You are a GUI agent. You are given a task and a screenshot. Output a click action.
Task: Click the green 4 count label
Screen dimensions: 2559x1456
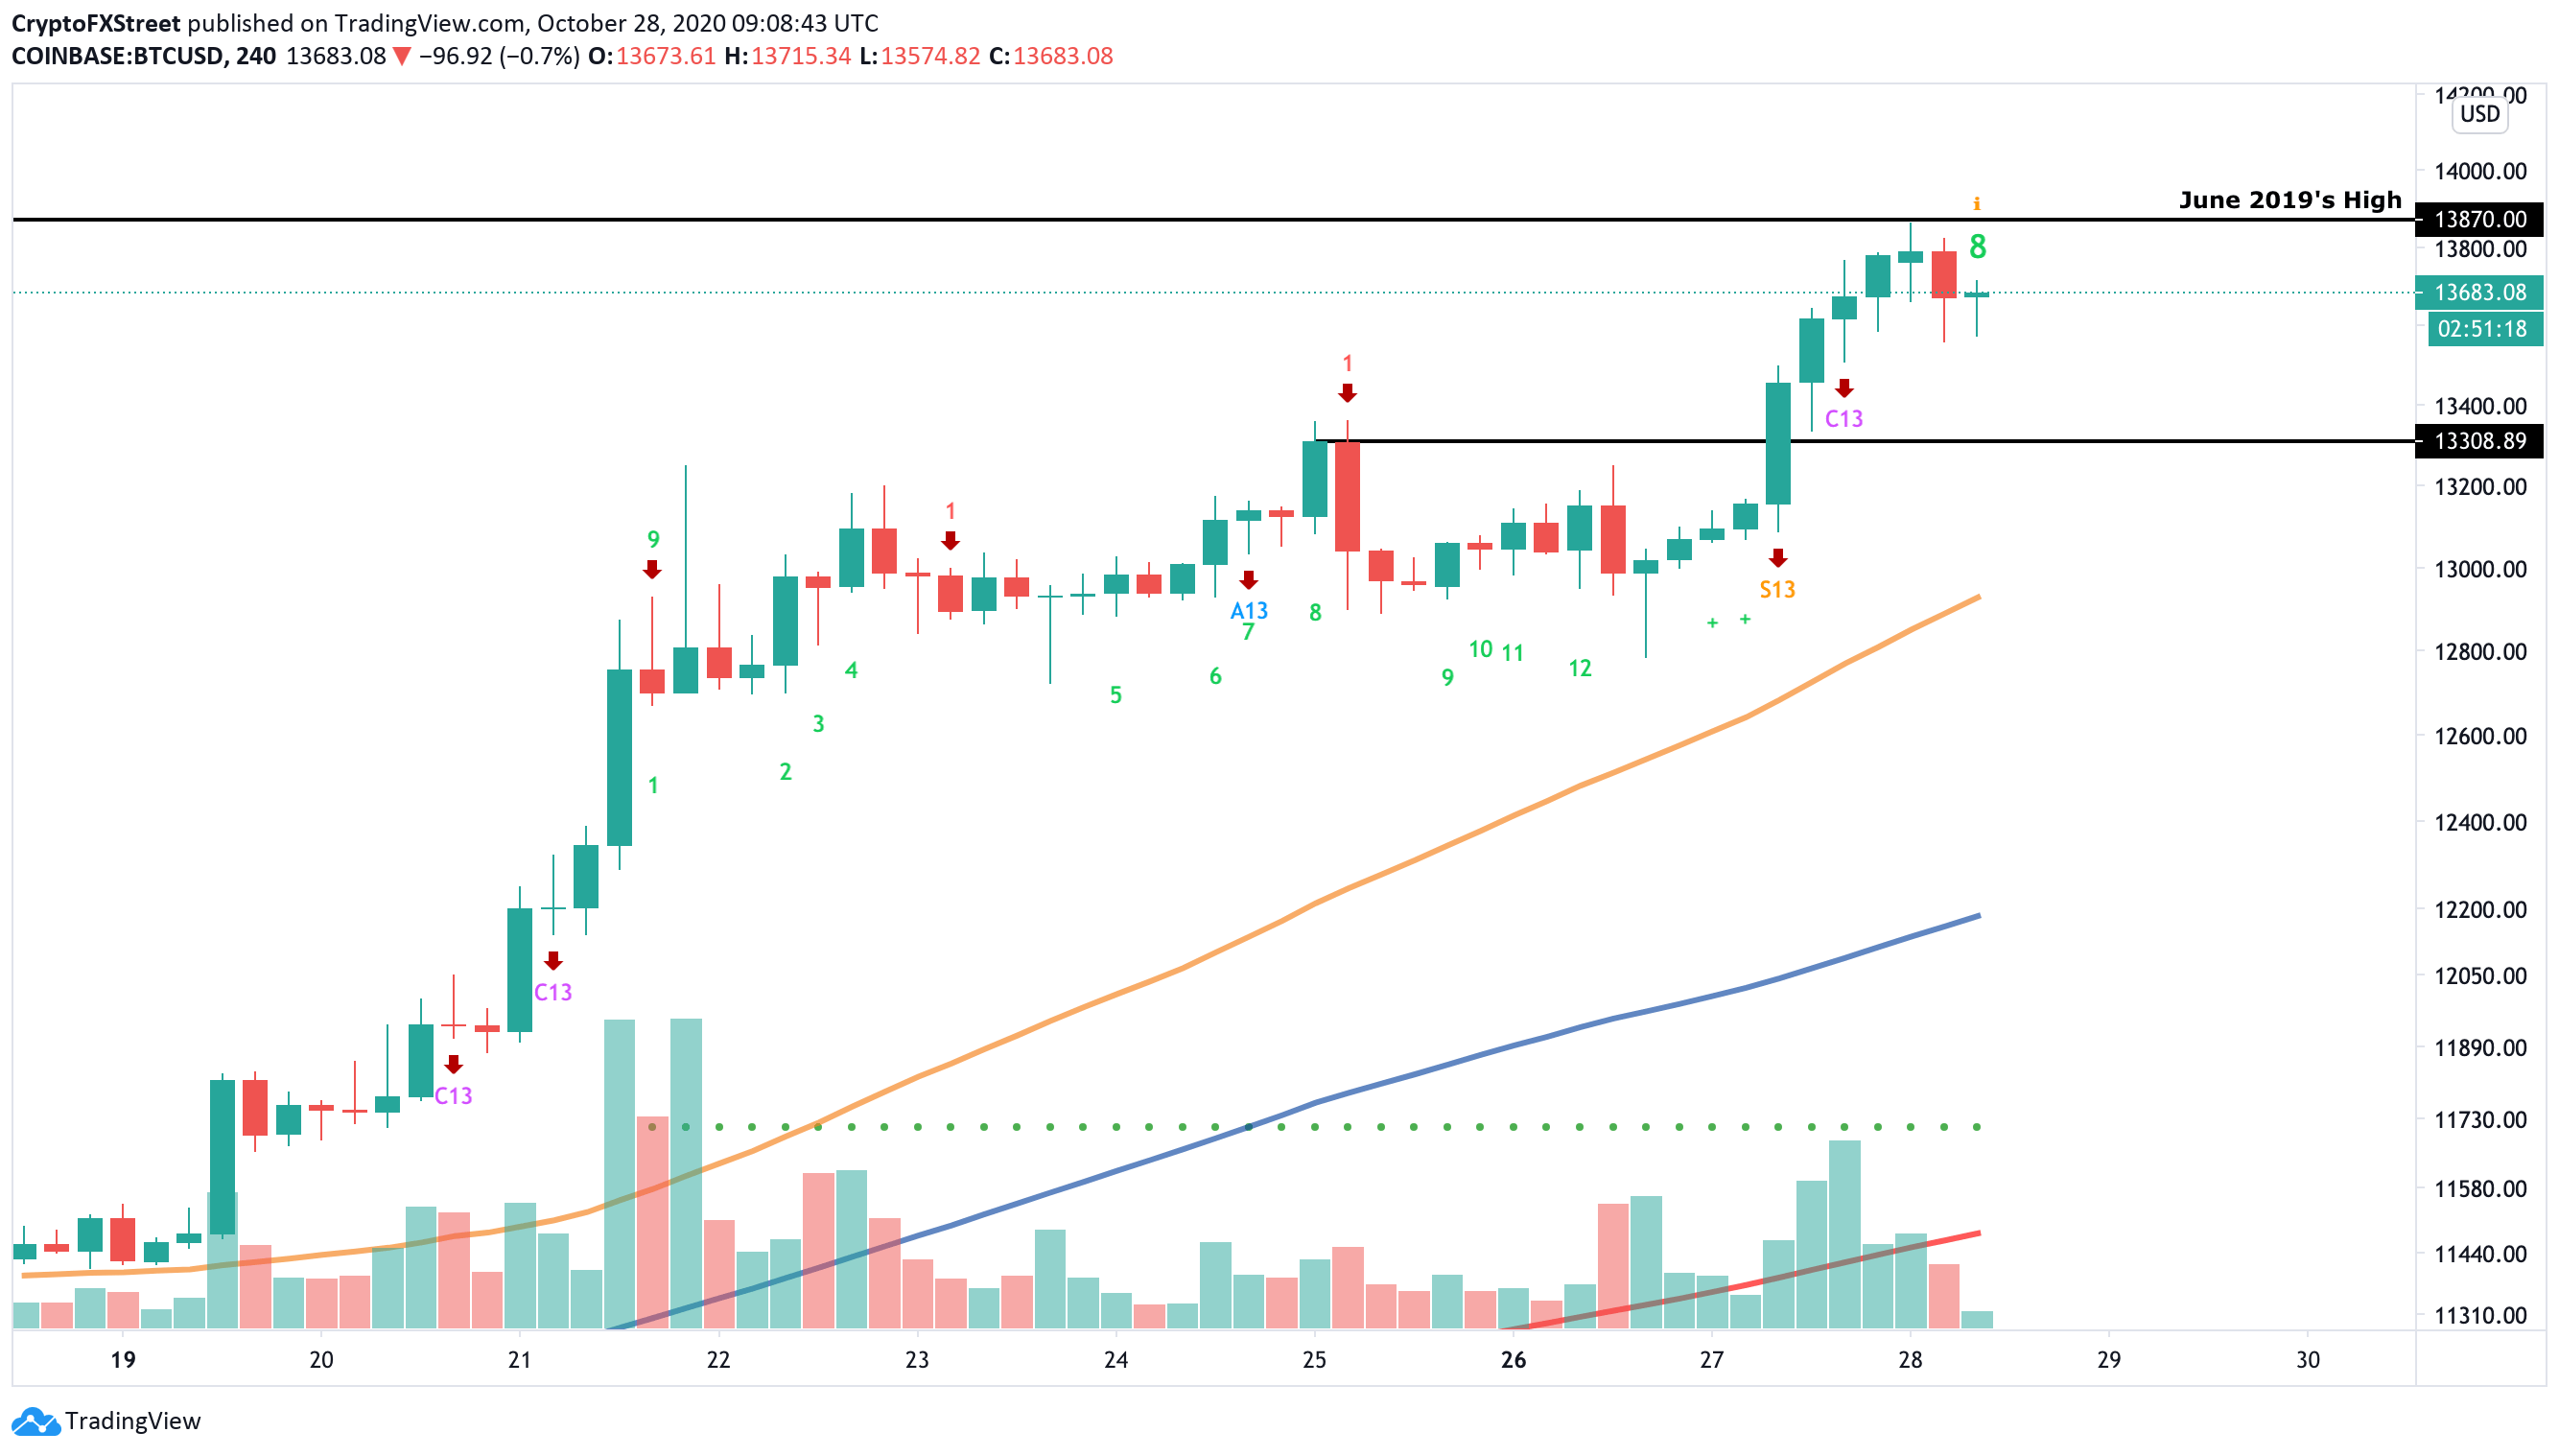(851, 671)
